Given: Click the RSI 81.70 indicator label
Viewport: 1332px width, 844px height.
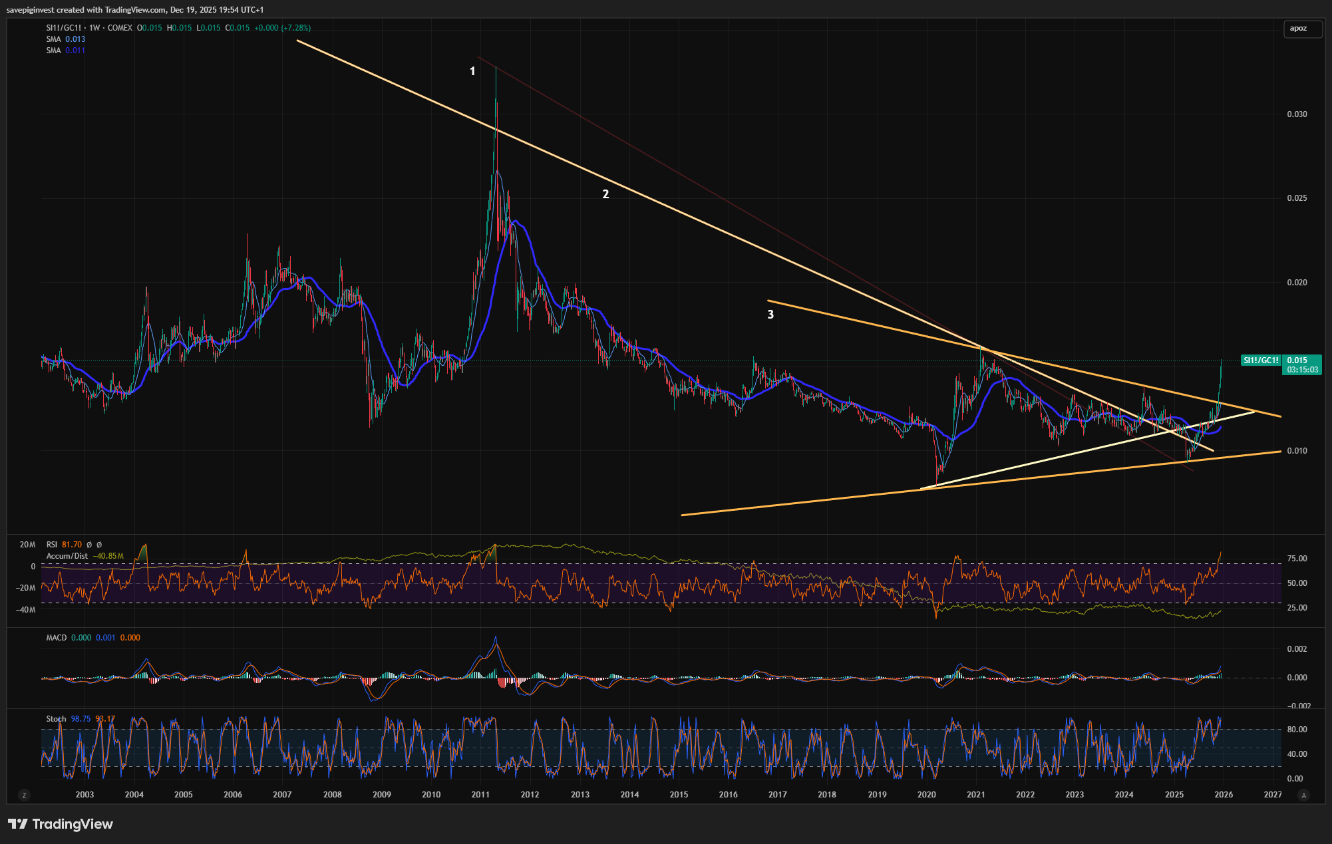Looking at the screenshot, I should [x=64, y=545].
